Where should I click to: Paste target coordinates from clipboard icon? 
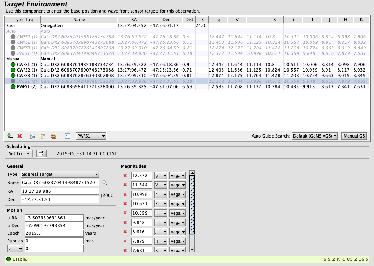43,136
